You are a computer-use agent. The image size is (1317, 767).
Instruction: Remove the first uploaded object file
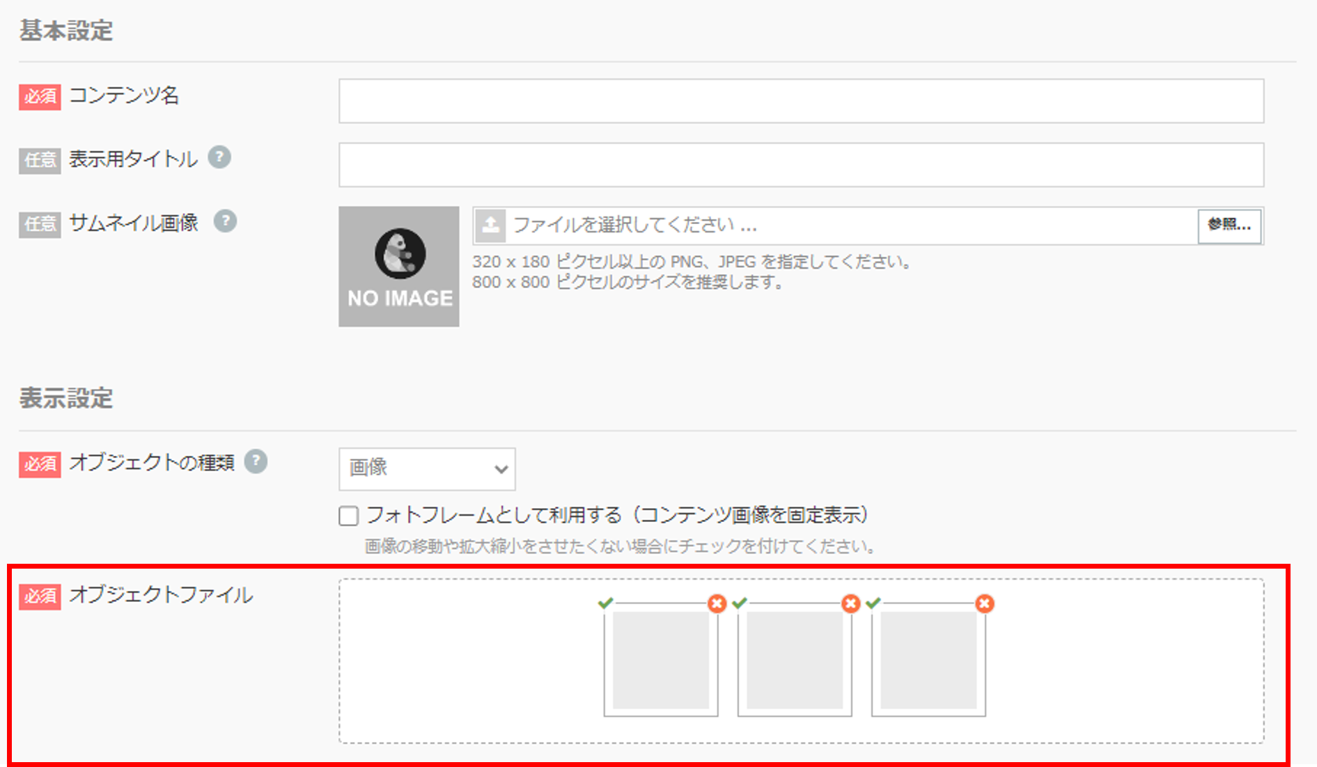click(717, 603)
